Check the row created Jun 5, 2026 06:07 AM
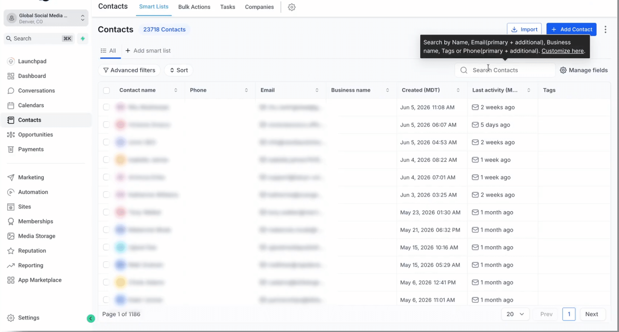619x332 pixels. (x=106, y=125)
